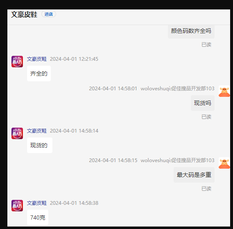Image resolution: width=233 pixels, height=229 pixels.
Task: Click seller avatar beside 740克 message
Action: pyautogui.click(x=17, y=206)
